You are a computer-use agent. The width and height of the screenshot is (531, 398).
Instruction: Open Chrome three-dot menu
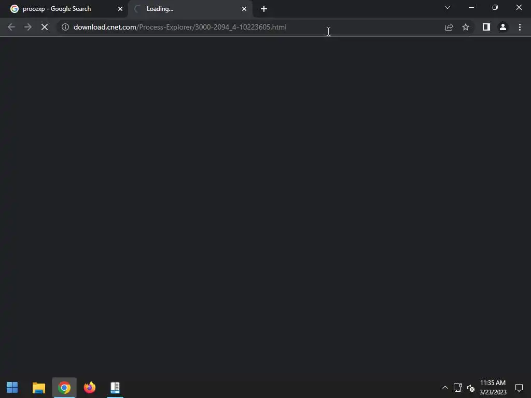520,27
